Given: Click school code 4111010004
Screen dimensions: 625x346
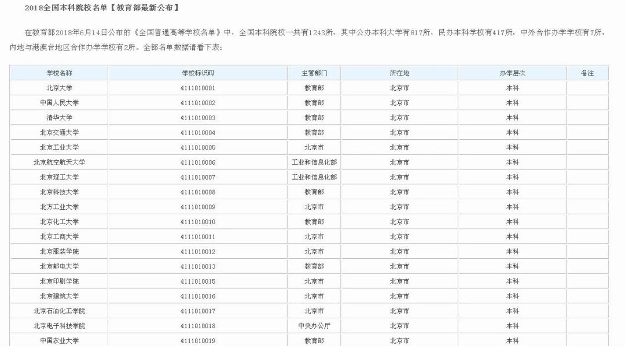Looking at the screenshot, I should tap(198, 132).
